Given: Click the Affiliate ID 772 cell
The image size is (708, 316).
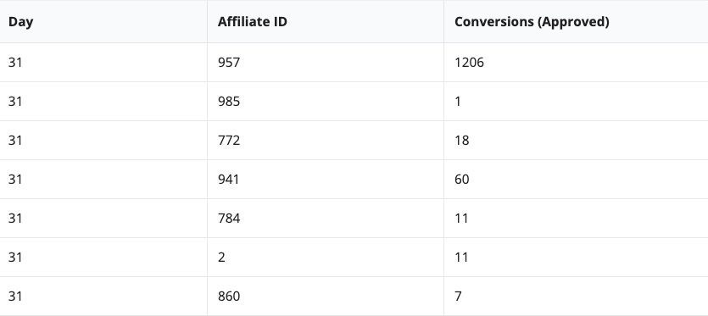Looking at the screenshot, I should coord(326,140).
